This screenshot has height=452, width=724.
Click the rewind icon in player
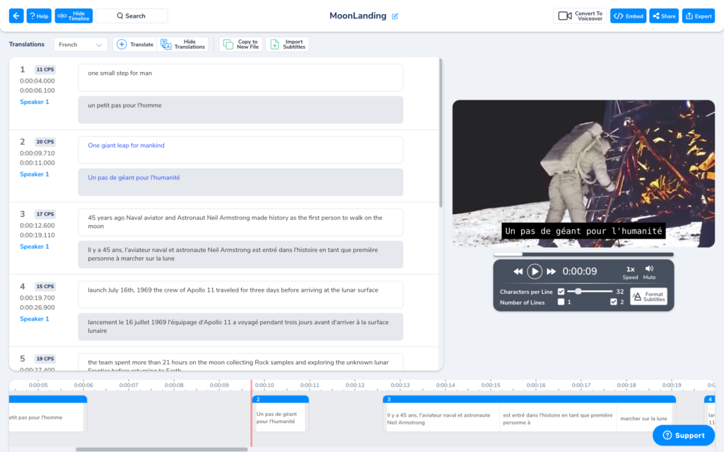[518, 271]
